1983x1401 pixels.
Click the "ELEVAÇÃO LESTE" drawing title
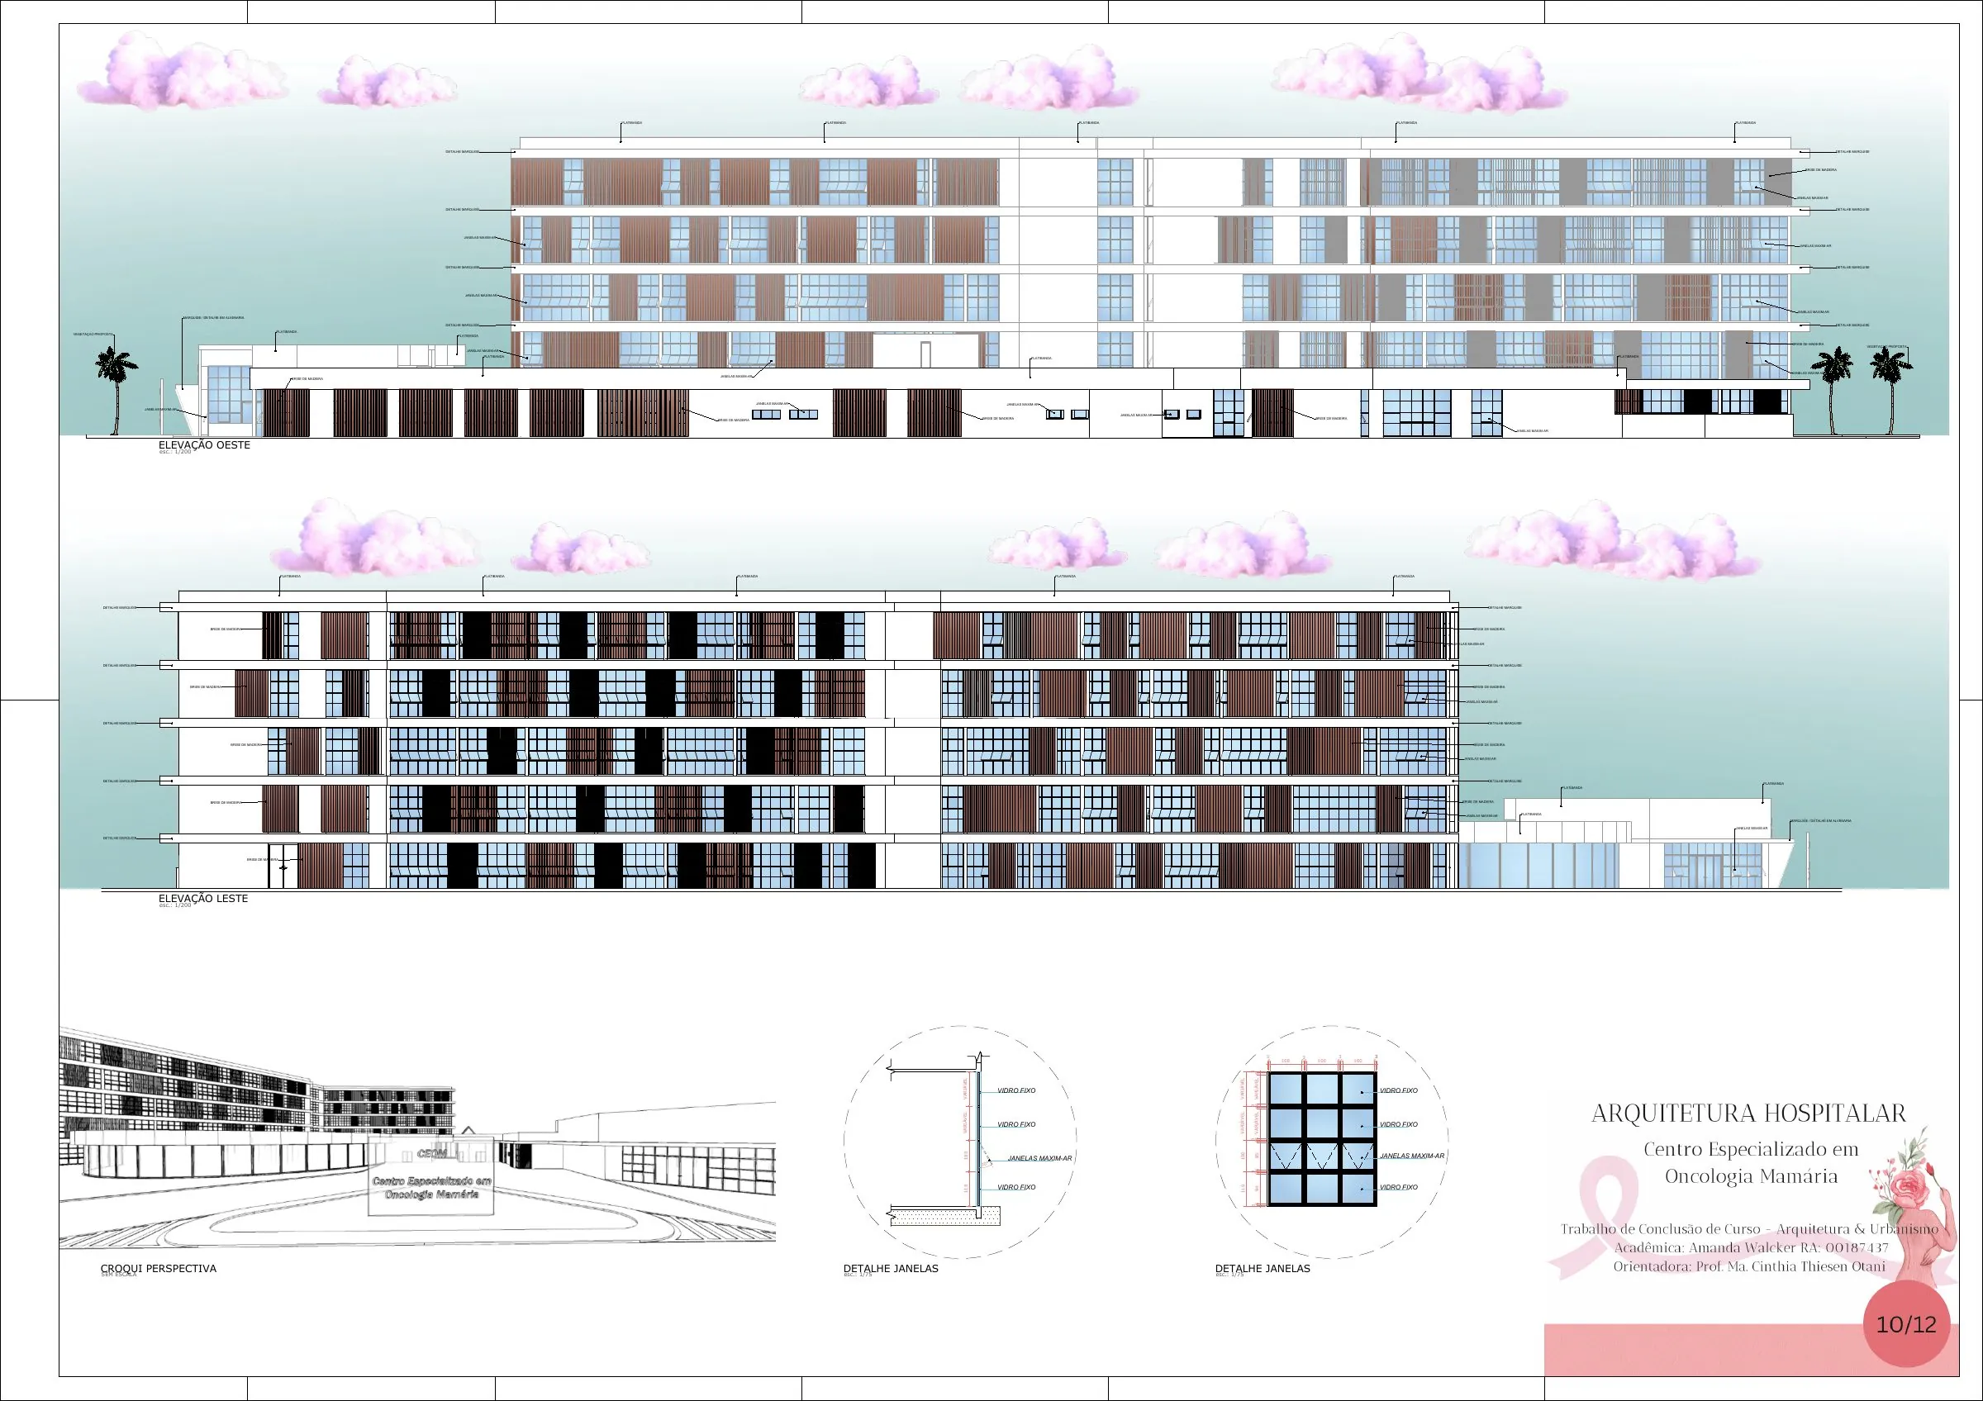[x=203, y=899]
